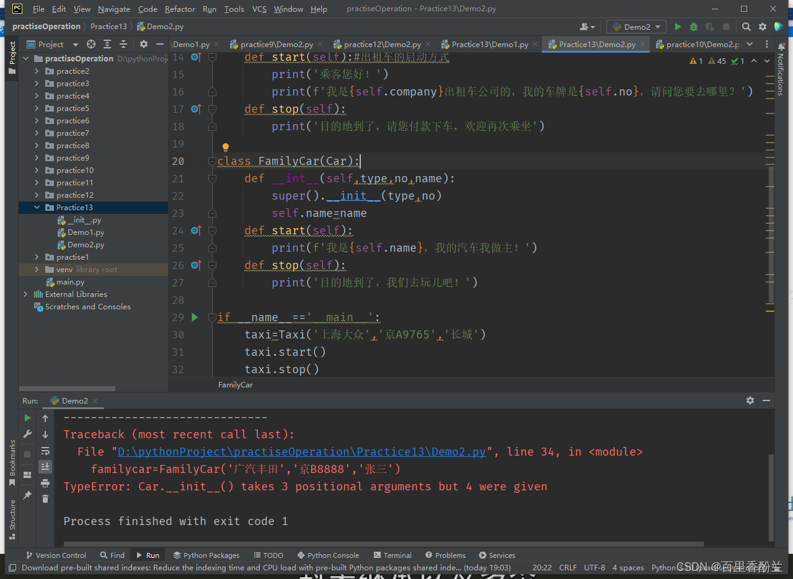Collapse practiseOperation root node
The image size is (793, 579).
point(25,58)
